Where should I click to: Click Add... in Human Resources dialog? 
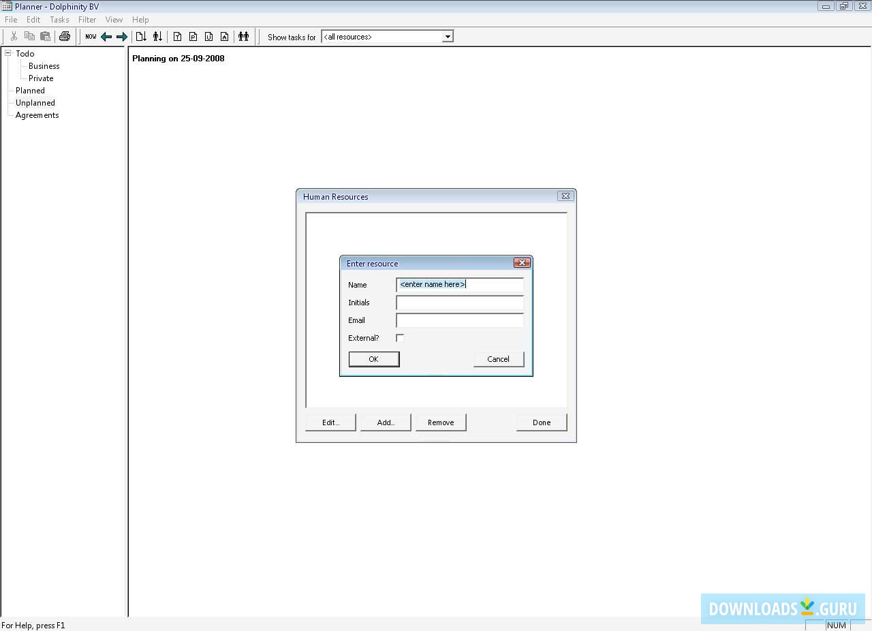point(386,422)
